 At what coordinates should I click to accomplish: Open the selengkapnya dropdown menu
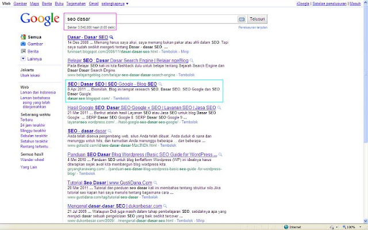[115, 4]
